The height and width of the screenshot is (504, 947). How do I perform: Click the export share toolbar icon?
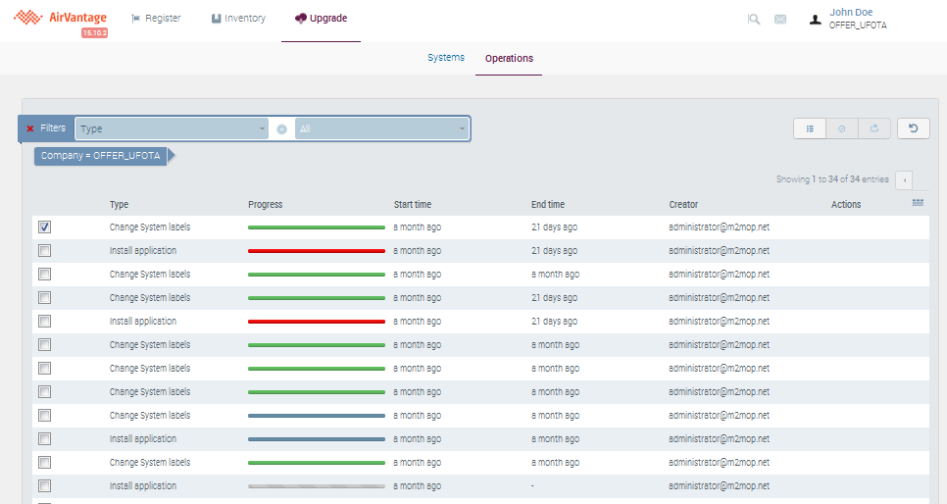tap(873, 128)
